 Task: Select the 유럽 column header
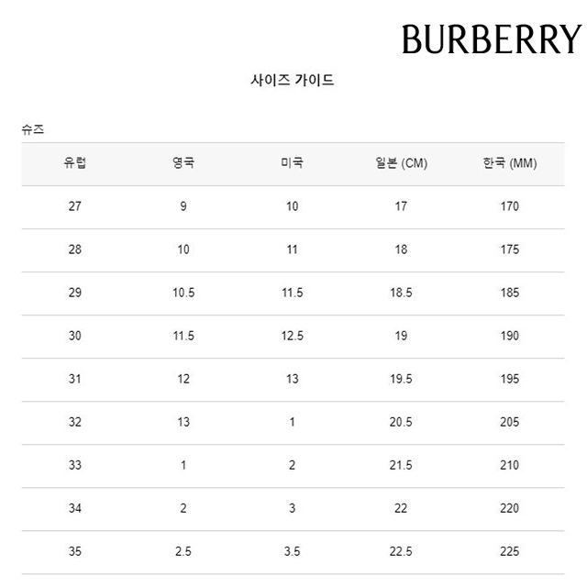coord(75,163)
